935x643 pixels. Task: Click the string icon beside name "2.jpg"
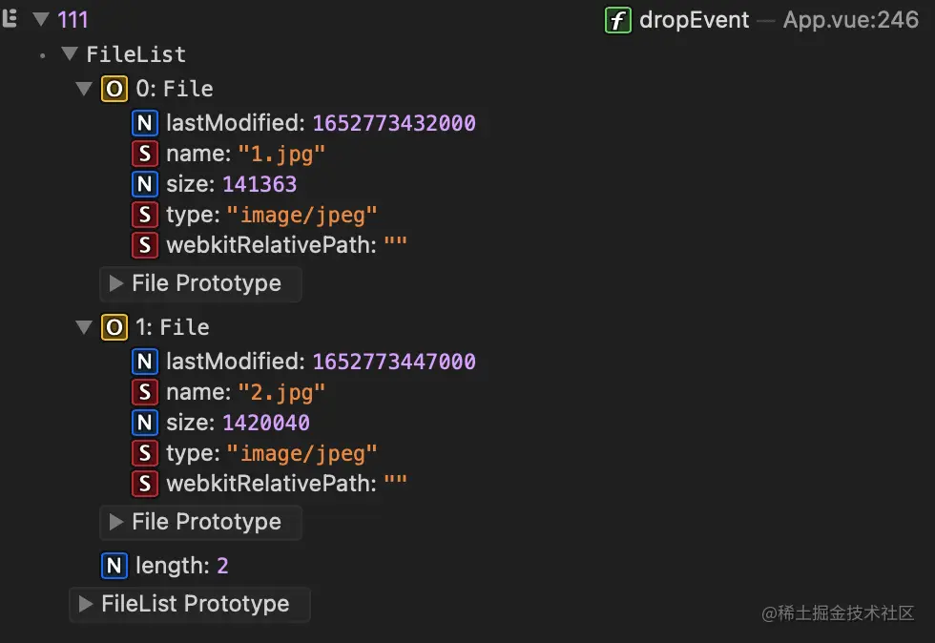pos(145,392)
